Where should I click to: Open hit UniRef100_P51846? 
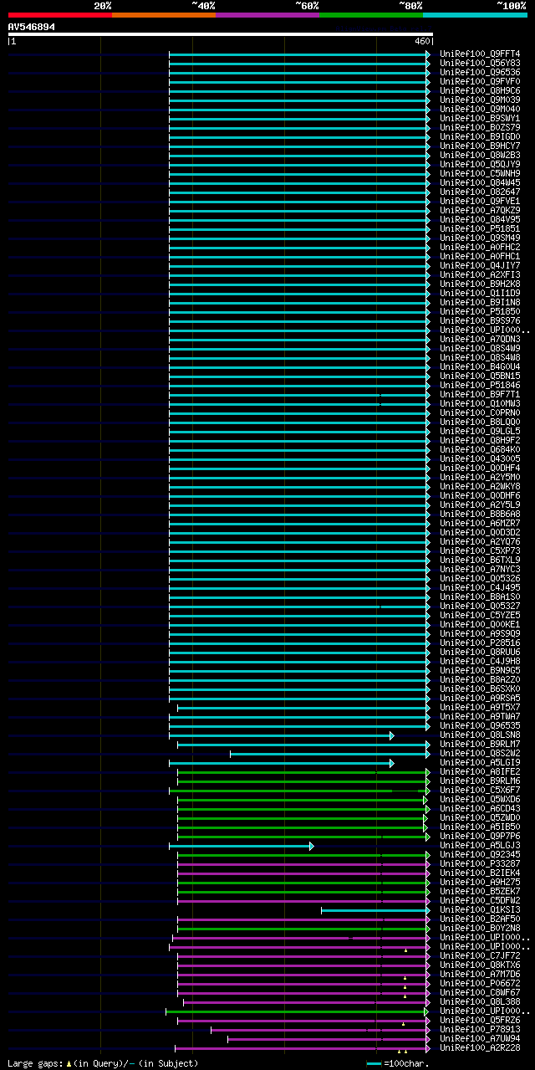(x=480, y=385)
